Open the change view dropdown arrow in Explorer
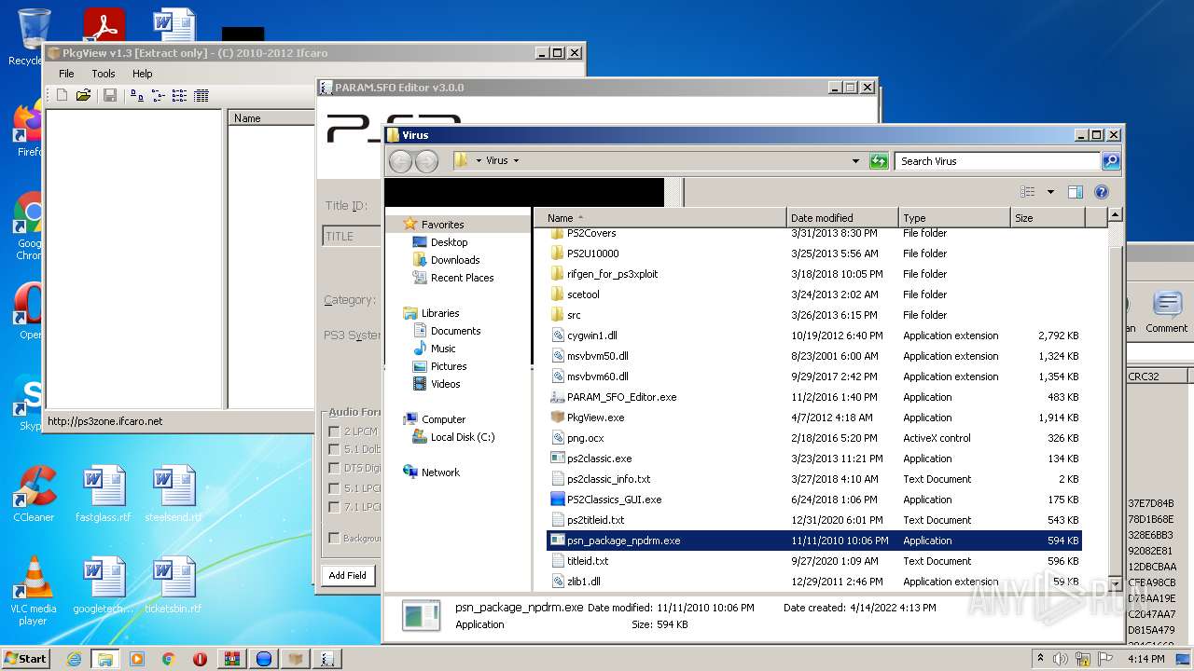Image resolution: width=1194 pixels, height=671 pixels. (x=1050, y=192)
